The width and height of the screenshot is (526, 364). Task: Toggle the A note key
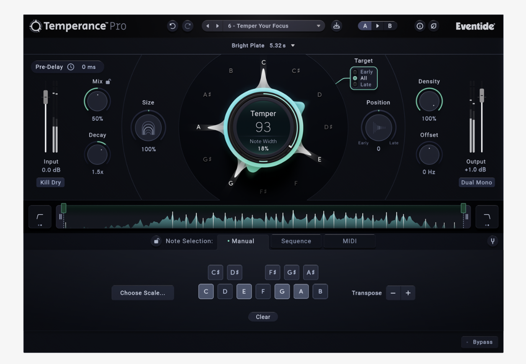pos(301,292)
